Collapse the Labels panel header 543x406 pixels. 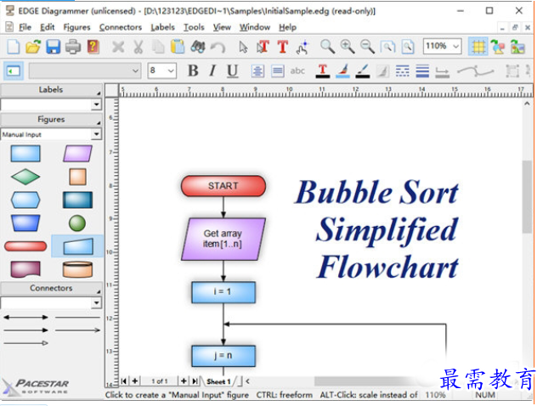51,90
